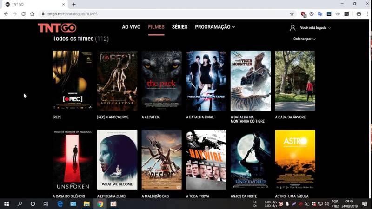Open the tree house movie poster

coord(295,80)
